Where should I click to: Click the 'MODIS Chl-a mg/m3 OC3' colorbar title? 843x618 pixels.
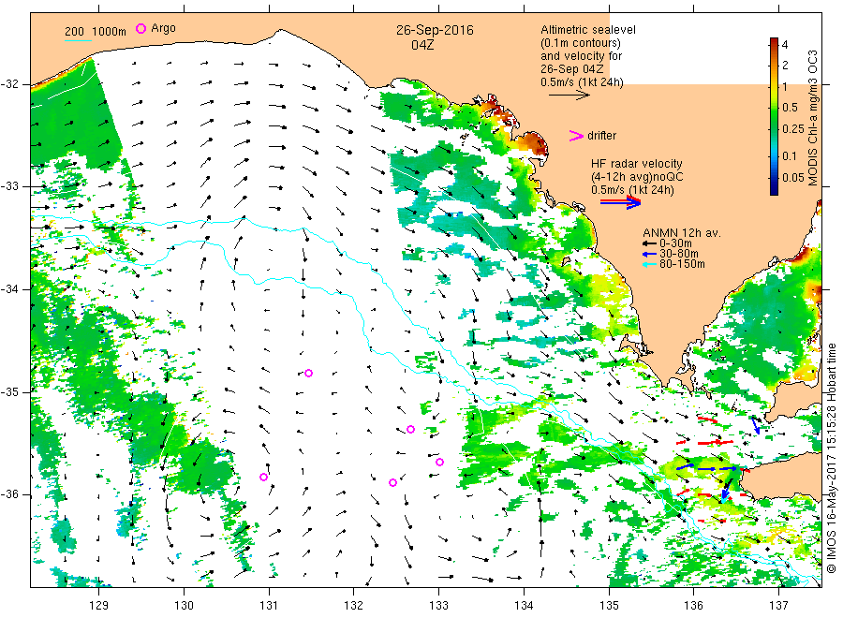(x=813, y=118)
